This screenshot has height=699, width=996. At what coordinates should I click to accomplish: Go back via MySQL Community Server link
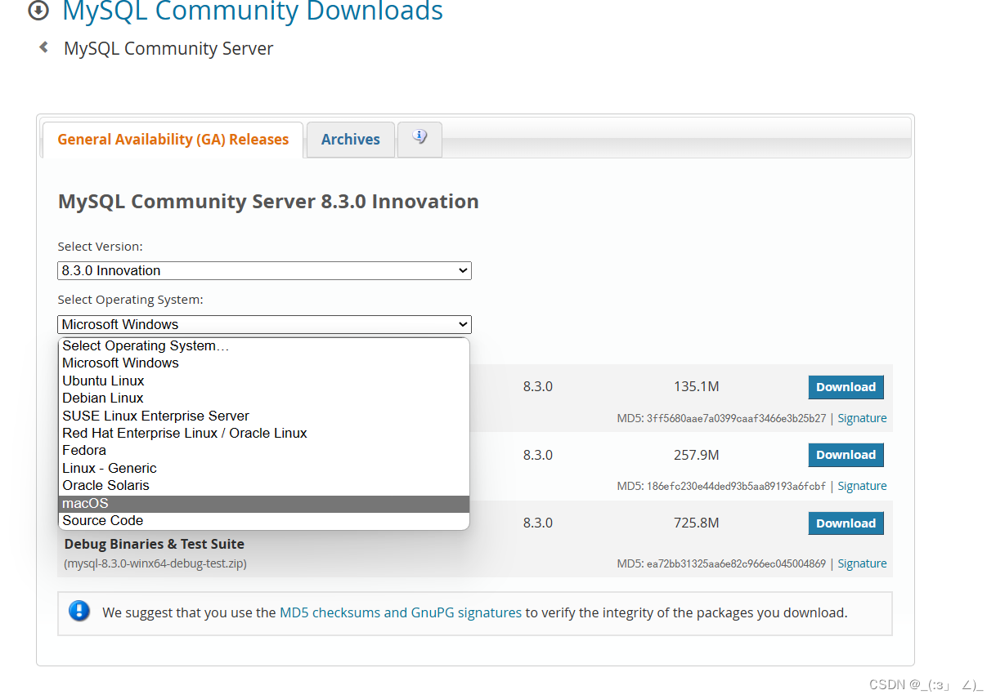[168, 48]
